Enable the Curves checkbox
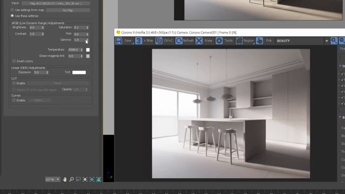Image resolution: width=345 pixels, height=194 pixels. click(14, 100)
